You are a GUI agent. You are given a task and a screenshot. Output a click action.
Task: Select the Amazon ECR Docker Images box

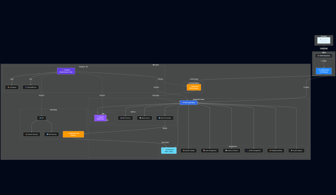[194, 87]
